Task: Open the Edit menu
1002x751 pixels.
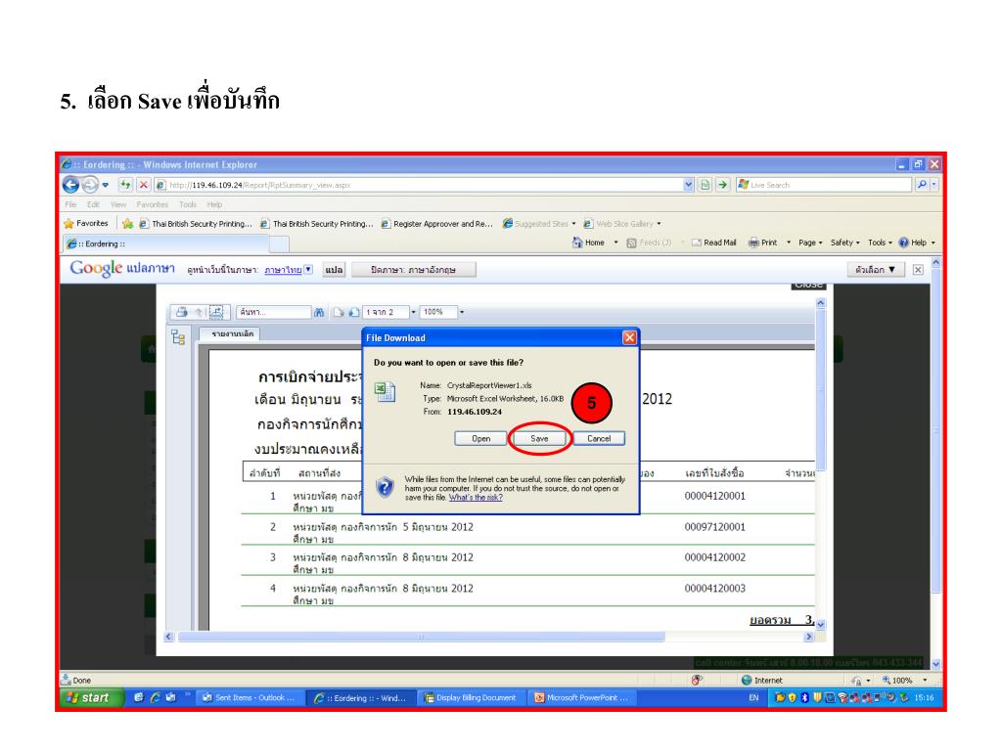Action: [93, 204]
